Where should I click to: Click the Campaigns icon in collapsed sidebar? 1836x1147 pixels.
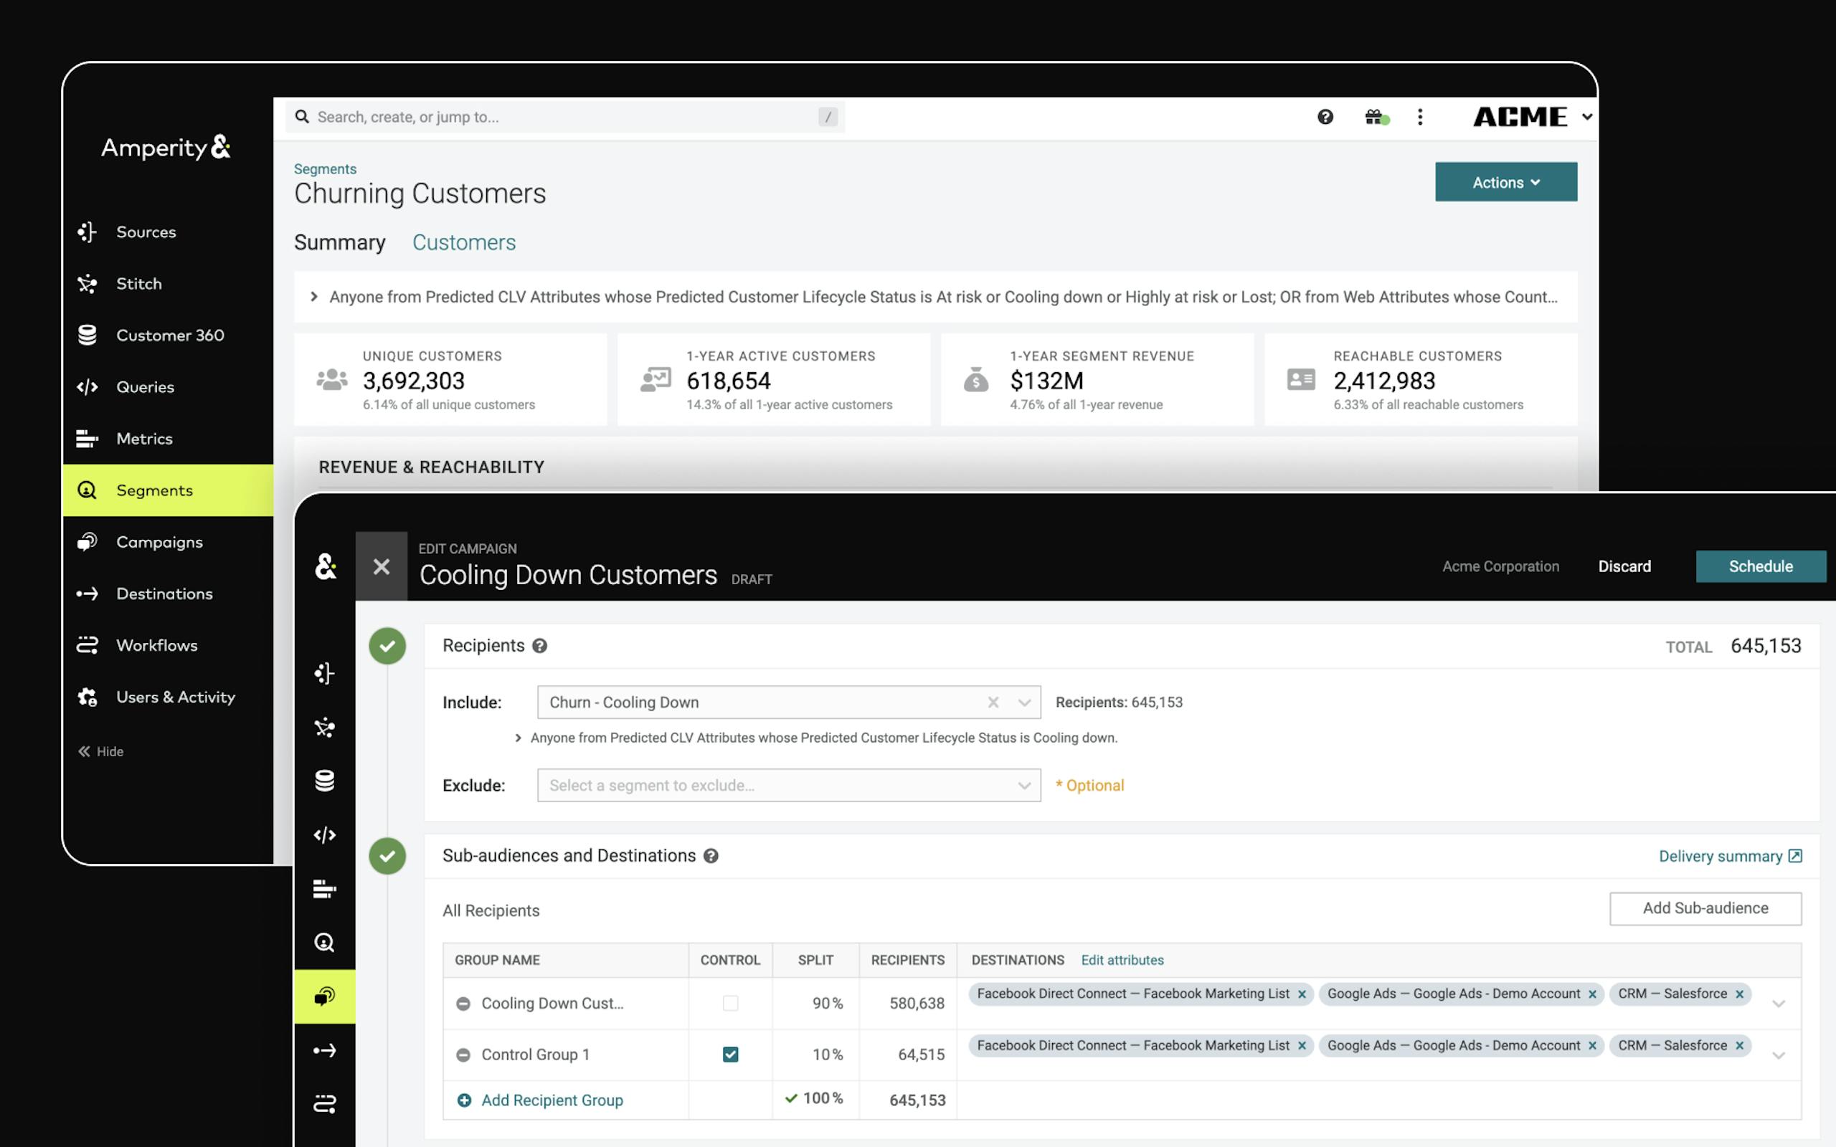325,996
